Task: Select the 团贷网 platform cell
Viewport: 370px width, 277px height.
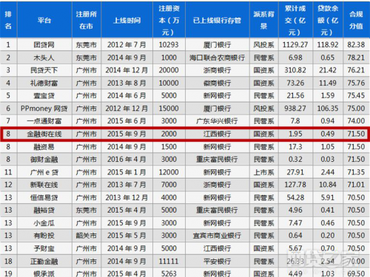Action: click(x=44, y=45)
